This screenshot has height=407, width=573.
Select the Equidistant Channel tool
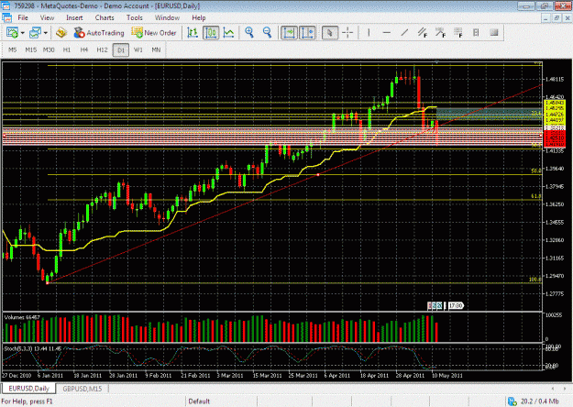point(423,33)
